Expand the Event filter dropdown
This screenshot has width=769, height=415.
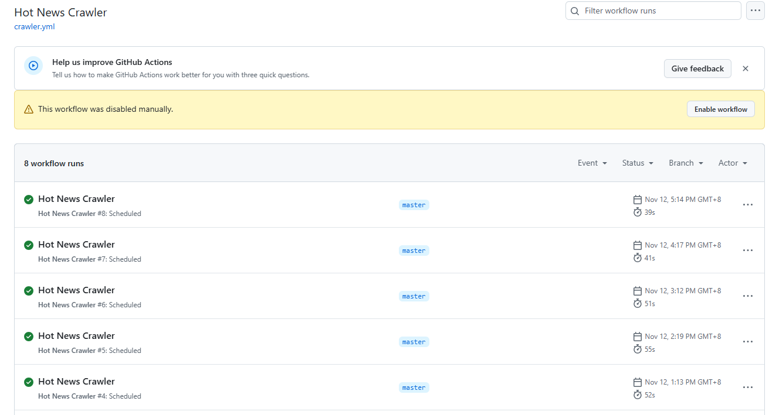[x=592, y=163]
